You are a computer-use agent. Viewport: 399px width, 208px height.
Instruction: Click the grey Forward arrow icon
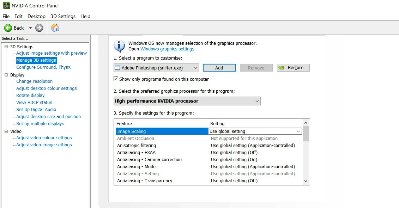click(39, 28)
